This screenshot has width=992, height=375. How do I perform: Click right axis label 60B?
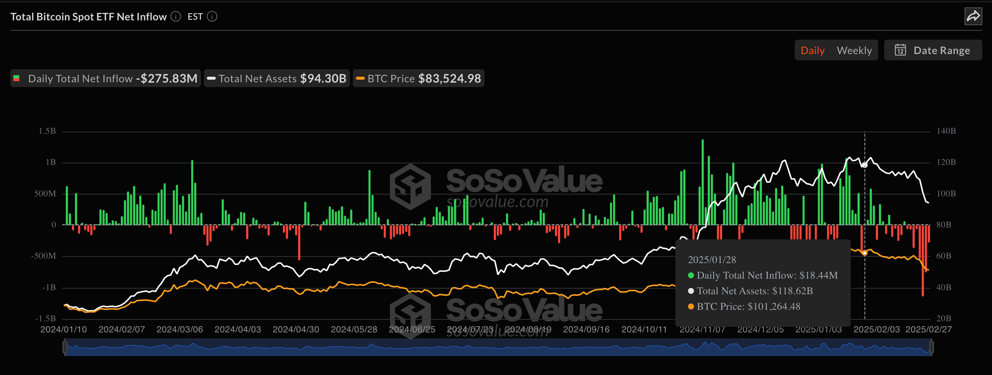coord(943,256)
